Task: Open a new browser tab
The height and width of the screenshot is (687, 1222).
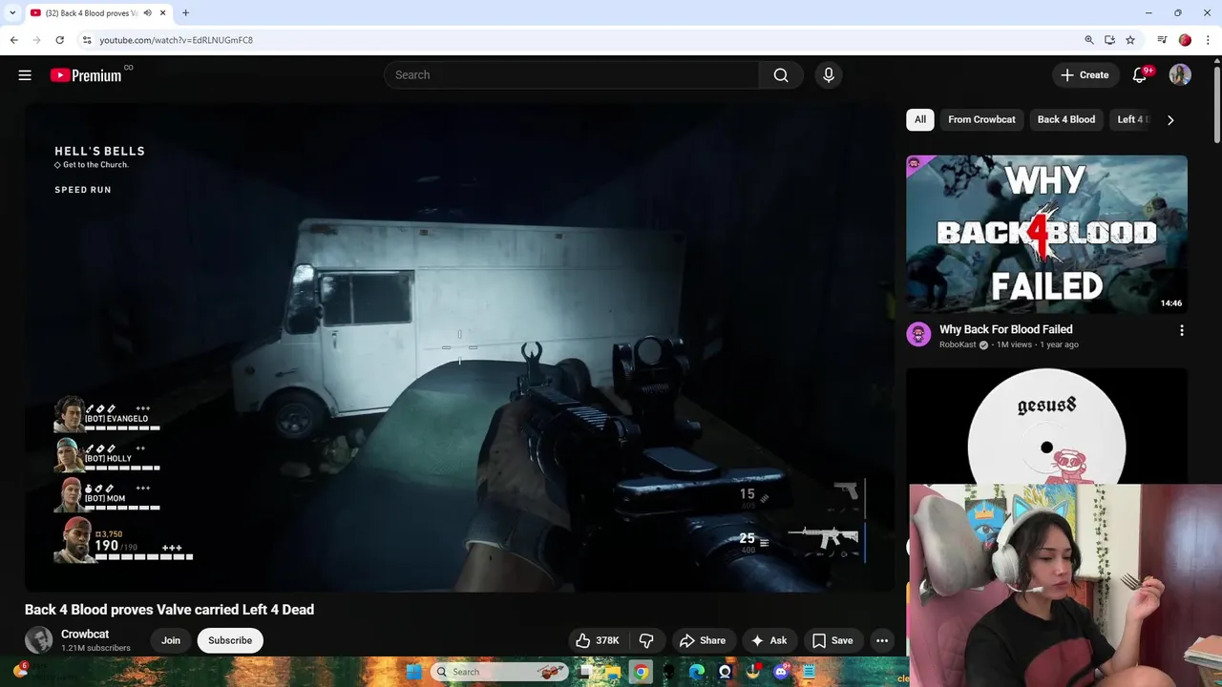Action: tap(185, 13)
